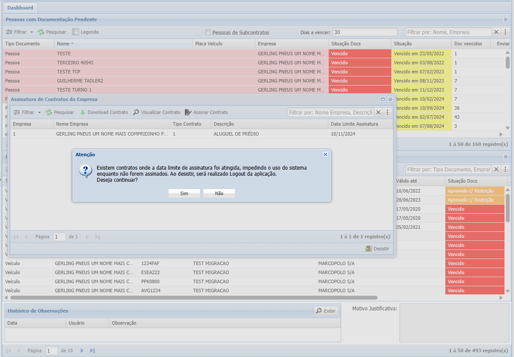Focus the Dias a vencer input field
This screenshot has width=514, height=357.
tap(365, 32)
